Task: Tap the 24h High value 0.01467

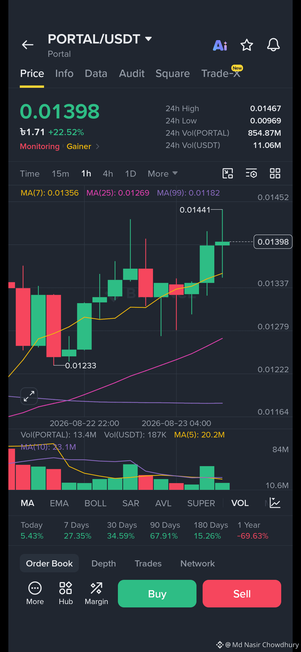Action: pos(266,108)
